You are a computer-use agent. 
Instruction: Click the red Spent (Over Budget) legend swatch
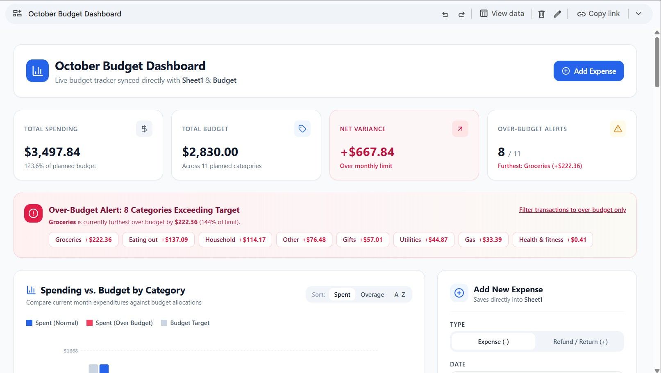coord(89,323)
